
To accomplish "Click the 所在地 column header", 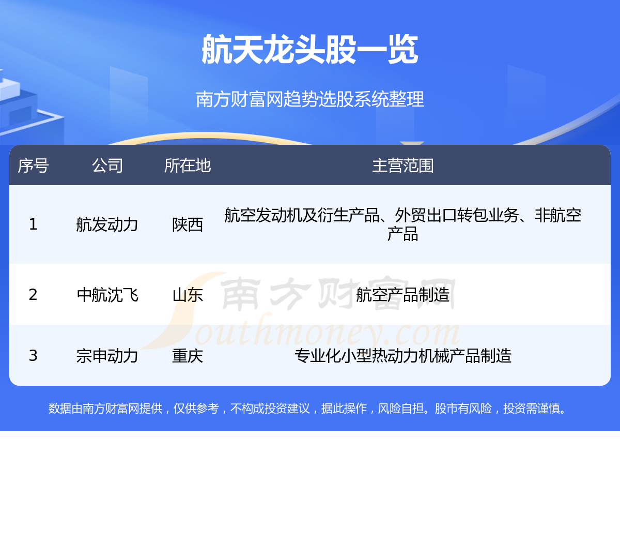I will pyautogui.click(x=188, y=165).
